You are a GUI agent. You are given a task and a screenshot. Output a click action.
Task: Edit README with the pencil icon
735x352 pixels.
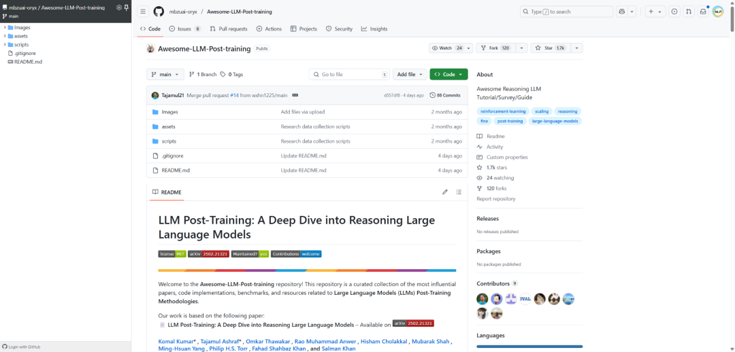(x=445, y=192)
